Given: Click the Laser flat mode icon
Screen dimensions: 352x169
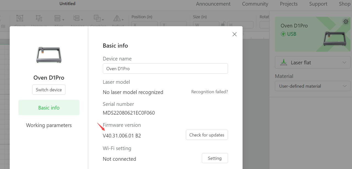Looking at the screenshot, I should [x=284, y=63].
